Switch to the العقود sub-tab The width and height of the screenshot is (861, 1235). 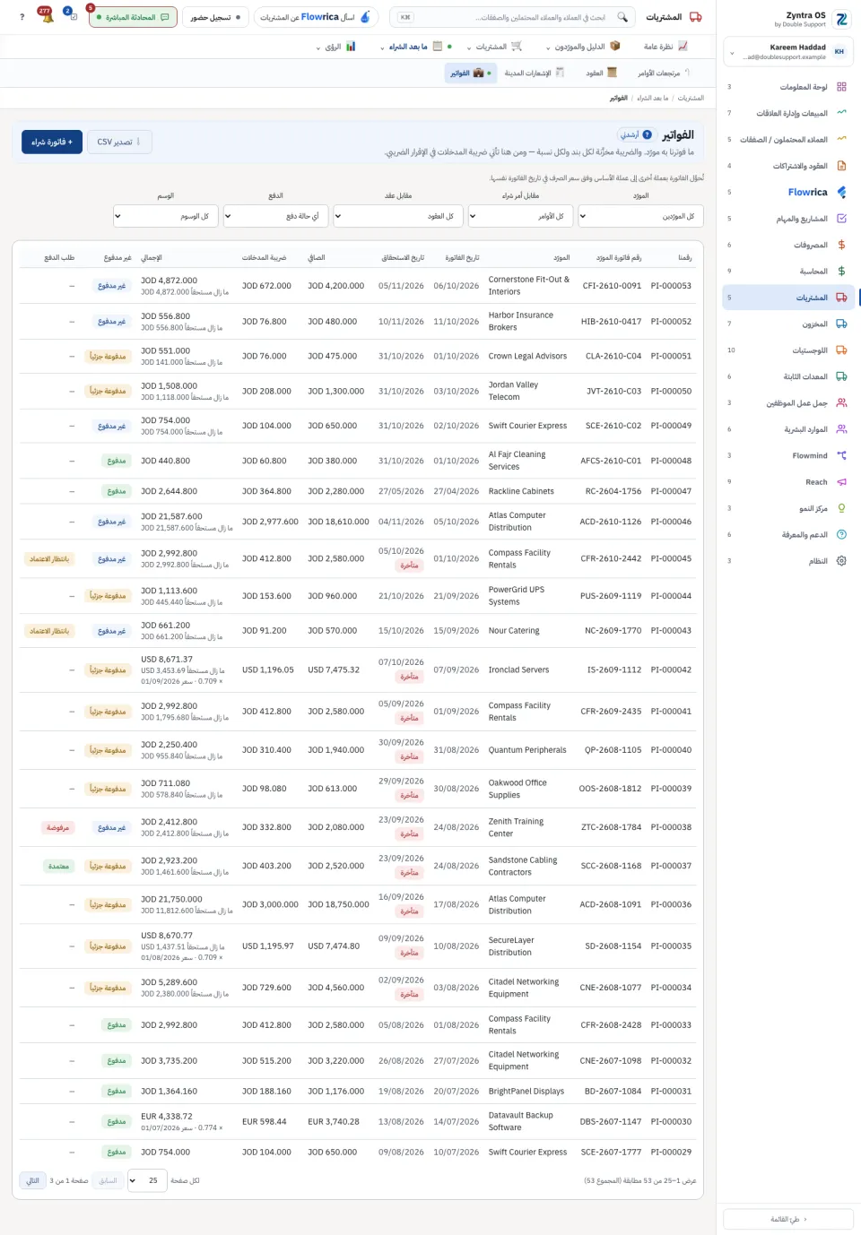coord(601,73)
